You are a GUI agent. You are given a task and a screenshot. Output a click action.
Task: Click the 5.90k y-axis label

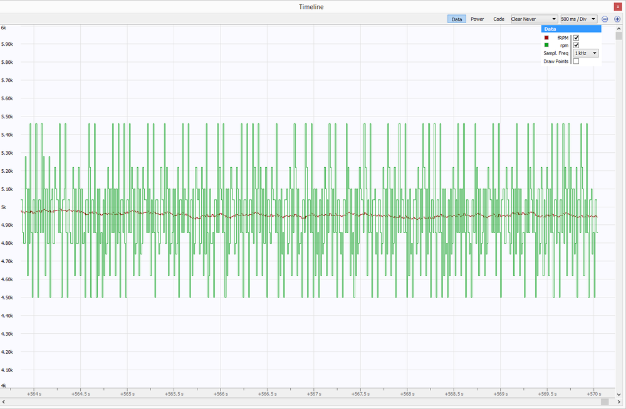(x=7, y=44)
